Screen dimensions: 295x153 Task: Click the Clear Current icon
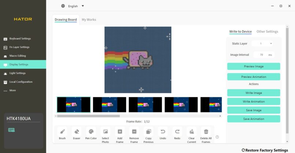(191, 132)
